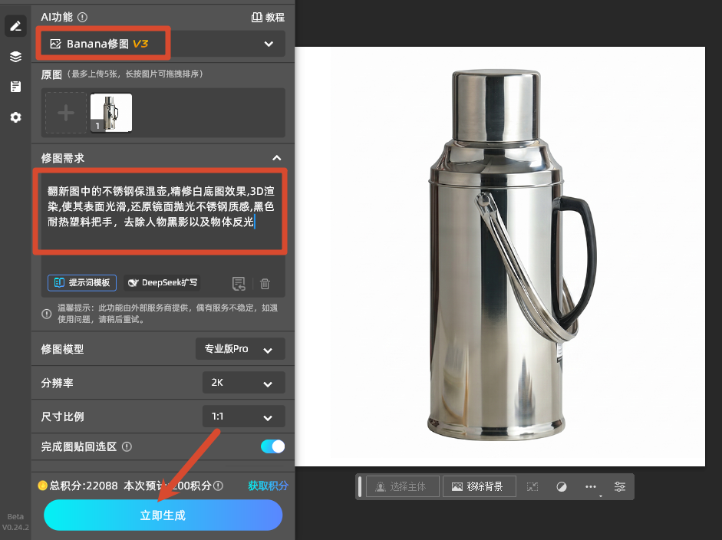Screen dimensions: 722x540
Task: Collapse the 修图需求 section chevron
Action: pyautogui.click(x=277, y=158)
